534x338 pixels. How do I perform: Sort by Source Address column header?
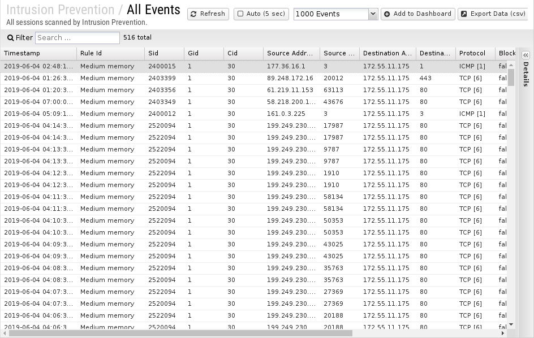click(291, 54)
